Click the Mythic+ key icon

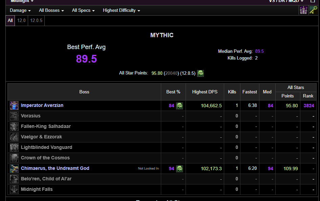coord(313,10)
